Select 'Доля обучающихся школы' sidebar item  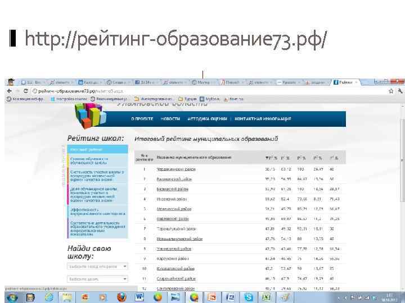click(x=98, y=195)
